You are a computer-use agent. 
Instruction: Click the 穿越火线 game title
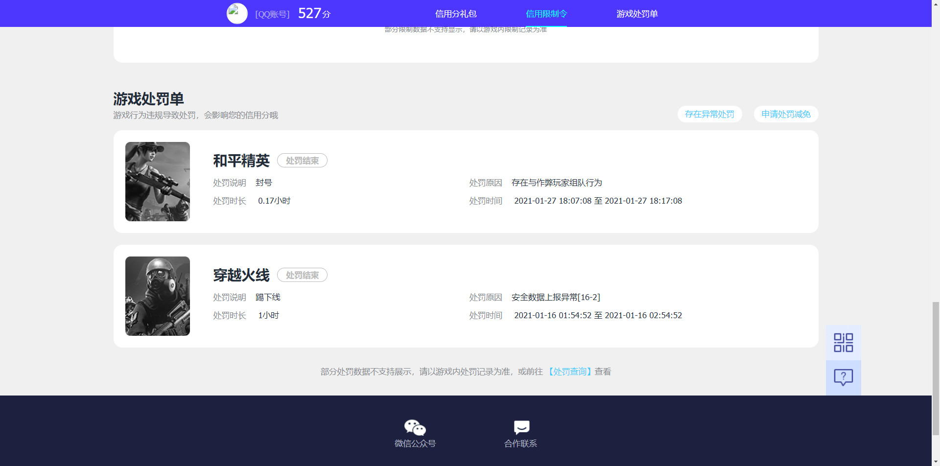coord(241,275)
